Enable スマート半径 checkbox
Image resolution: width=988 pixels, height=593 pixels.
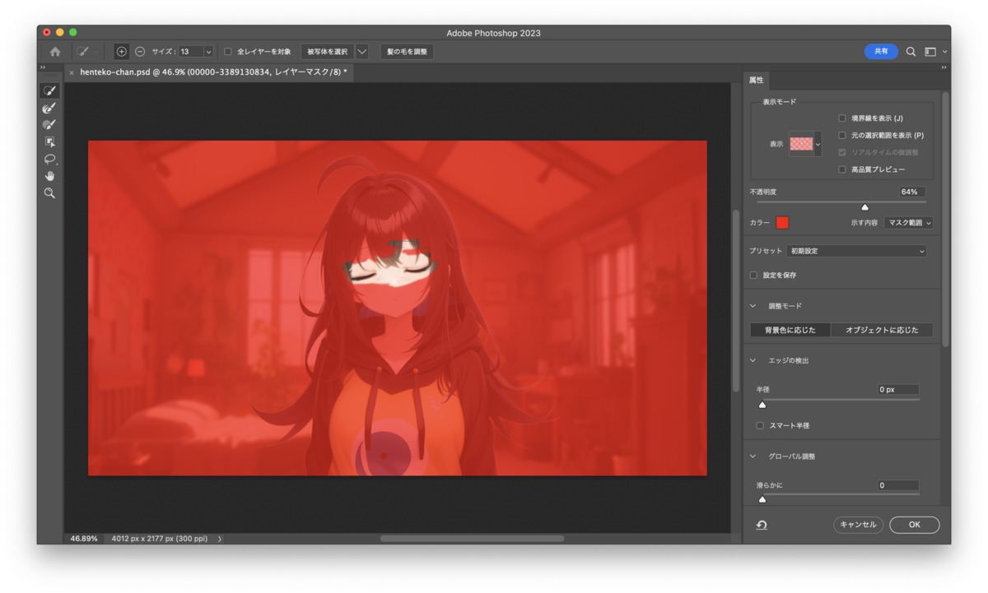coord(760,425)
